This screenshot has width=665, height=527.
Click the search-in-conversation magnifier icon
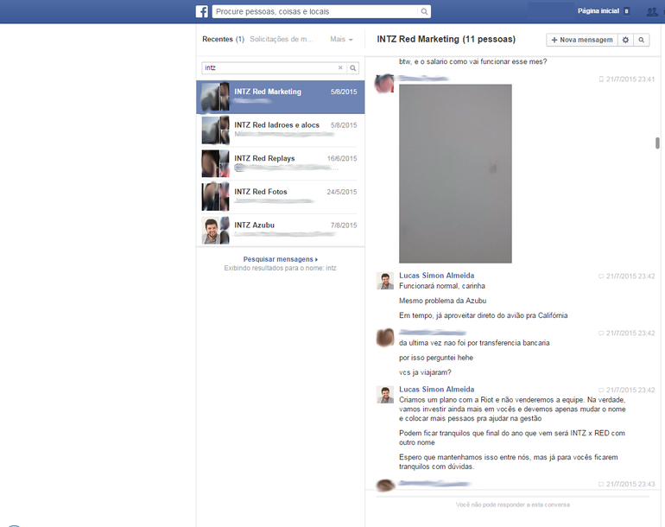(x=641, y=40)
